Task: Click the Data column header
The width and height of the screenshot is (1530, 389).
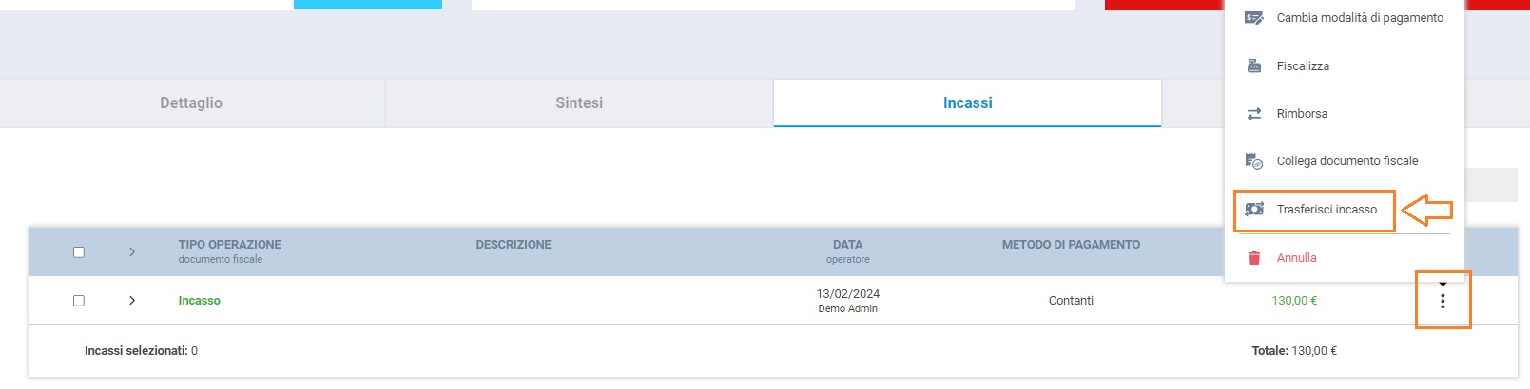Action: 847,245
